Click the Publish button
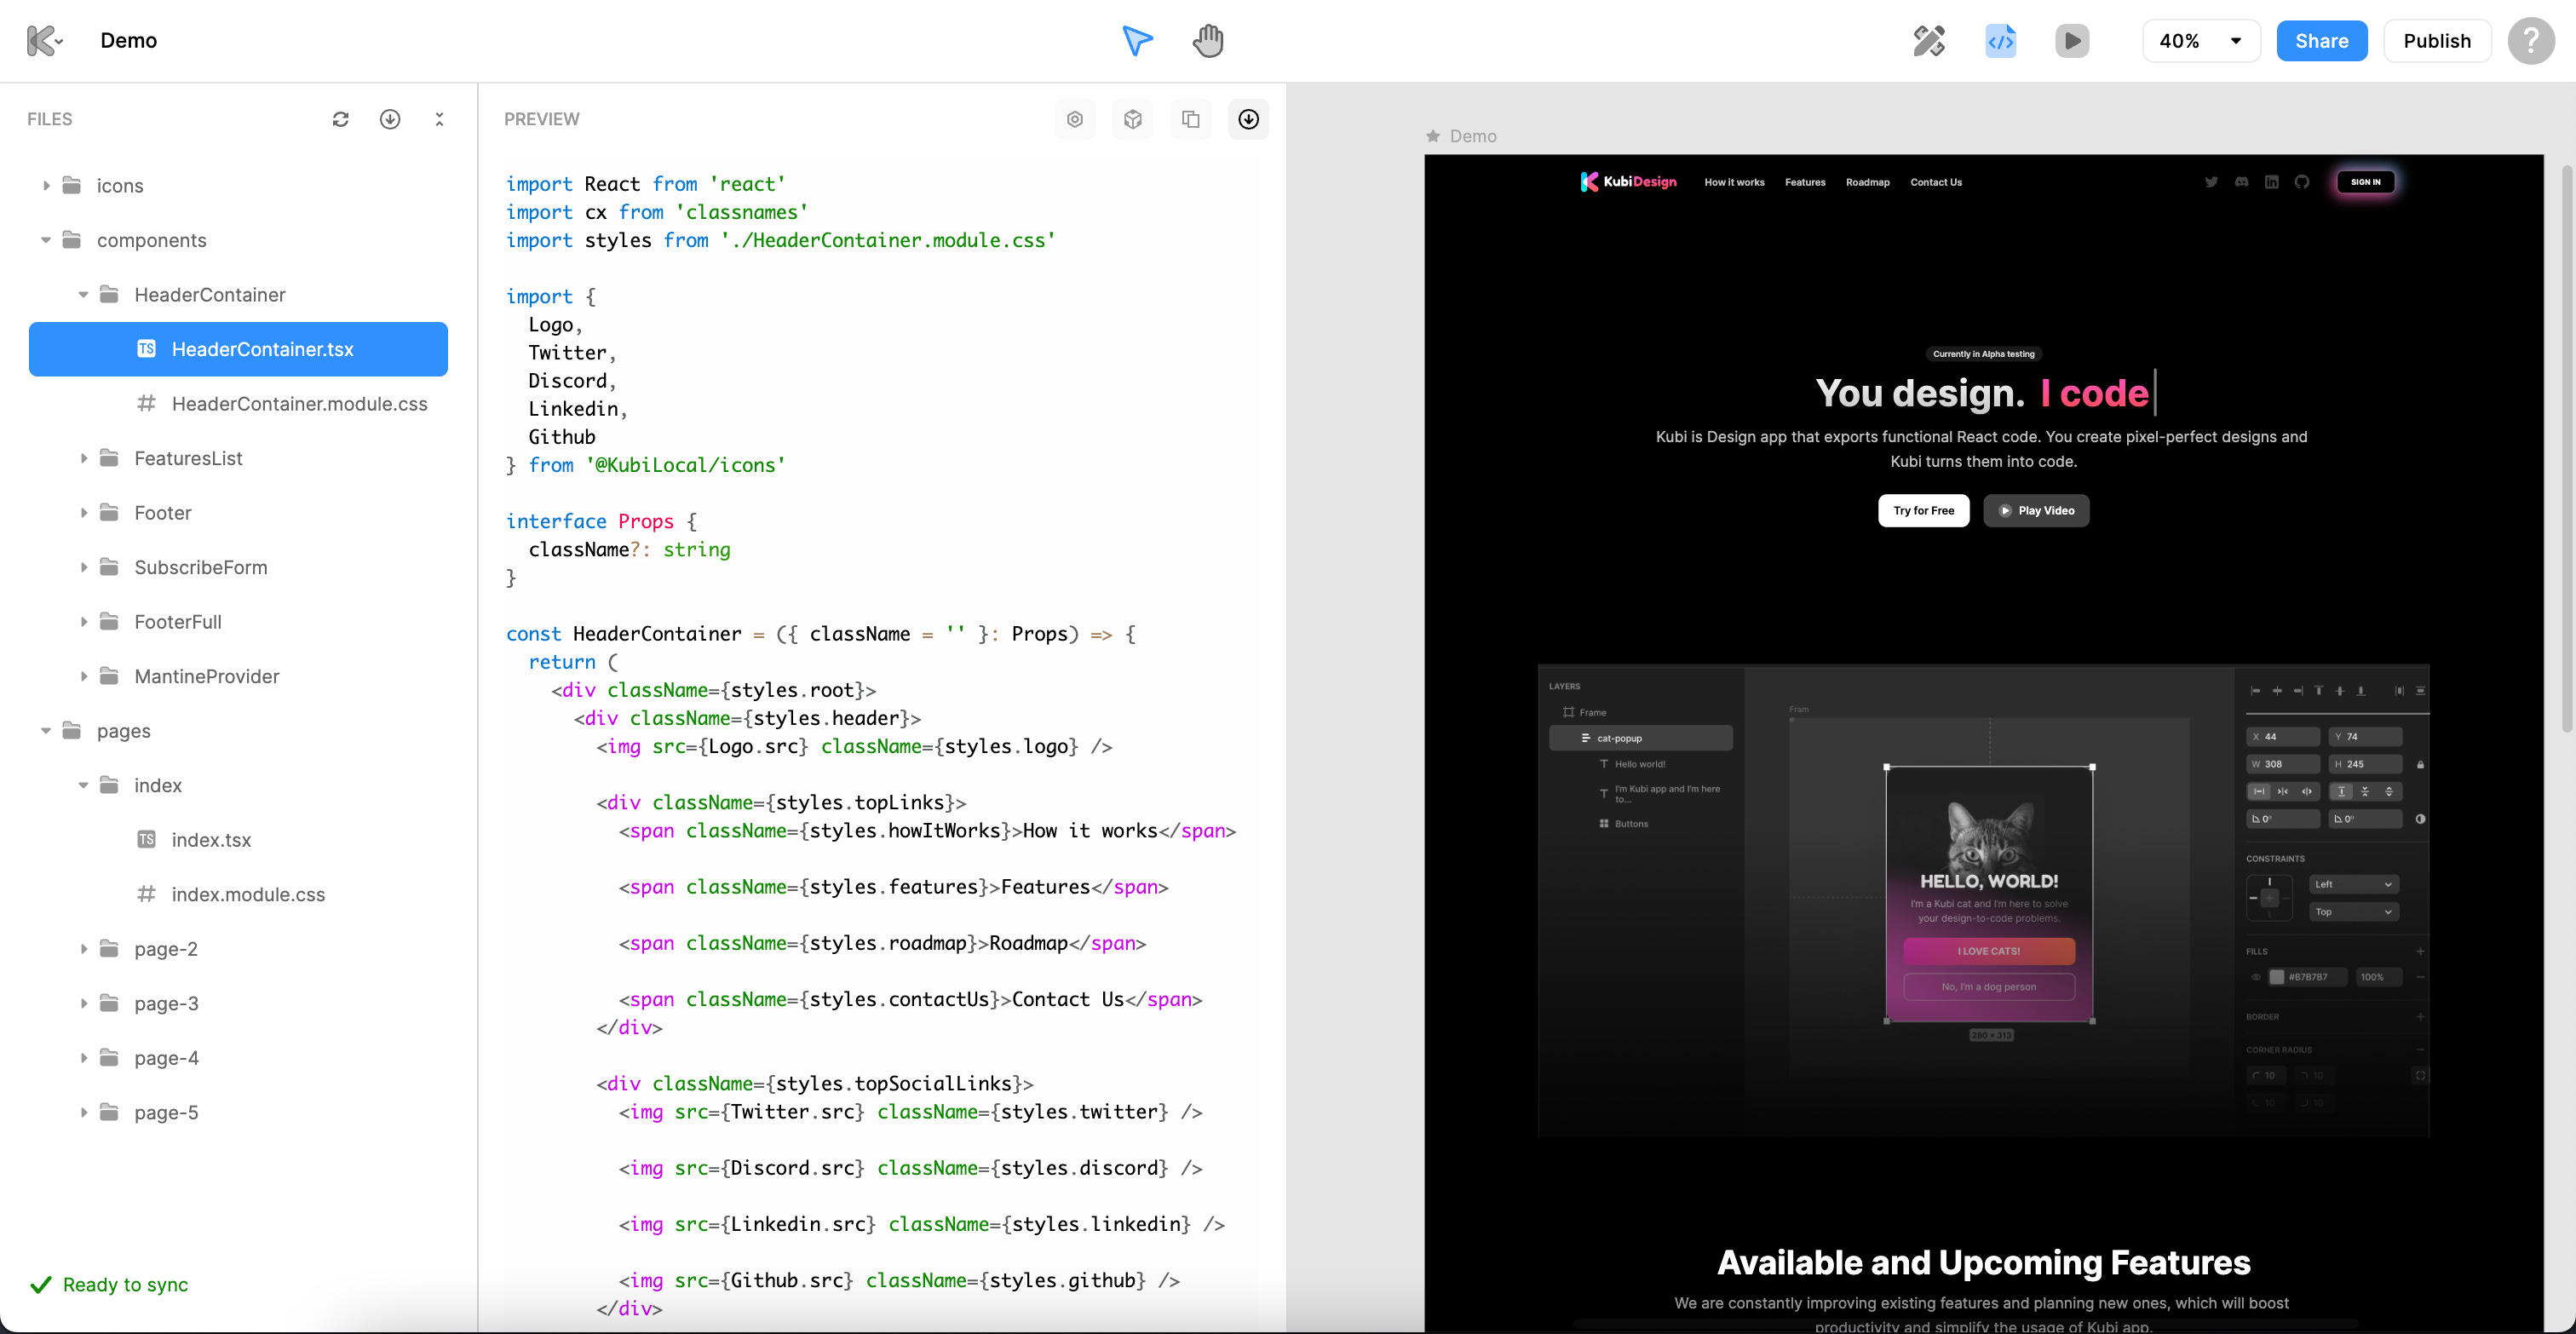The height and width of the screenshot is (1334, 2576). coord(2436,41)
